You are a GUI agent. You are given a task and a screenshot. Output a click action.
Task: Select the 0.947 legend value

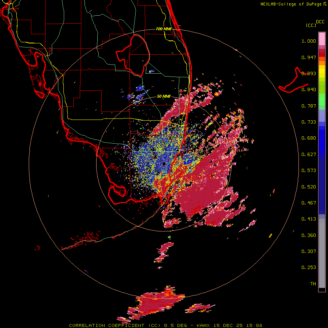309,57
